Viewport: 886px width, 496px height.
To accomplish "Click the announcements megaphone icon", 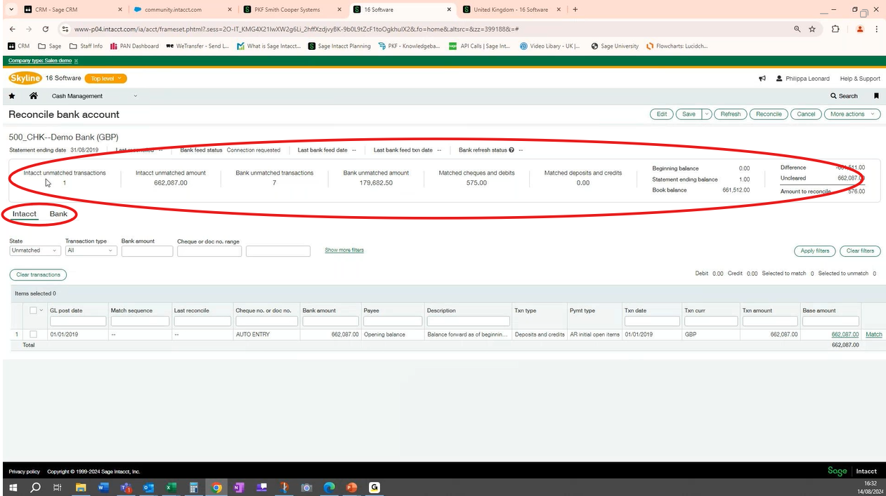I will [762, 79].
